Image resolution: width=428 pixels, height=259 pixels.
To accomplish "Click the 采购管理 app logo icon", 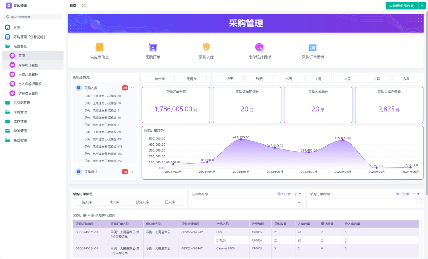I will coord(9,6).
